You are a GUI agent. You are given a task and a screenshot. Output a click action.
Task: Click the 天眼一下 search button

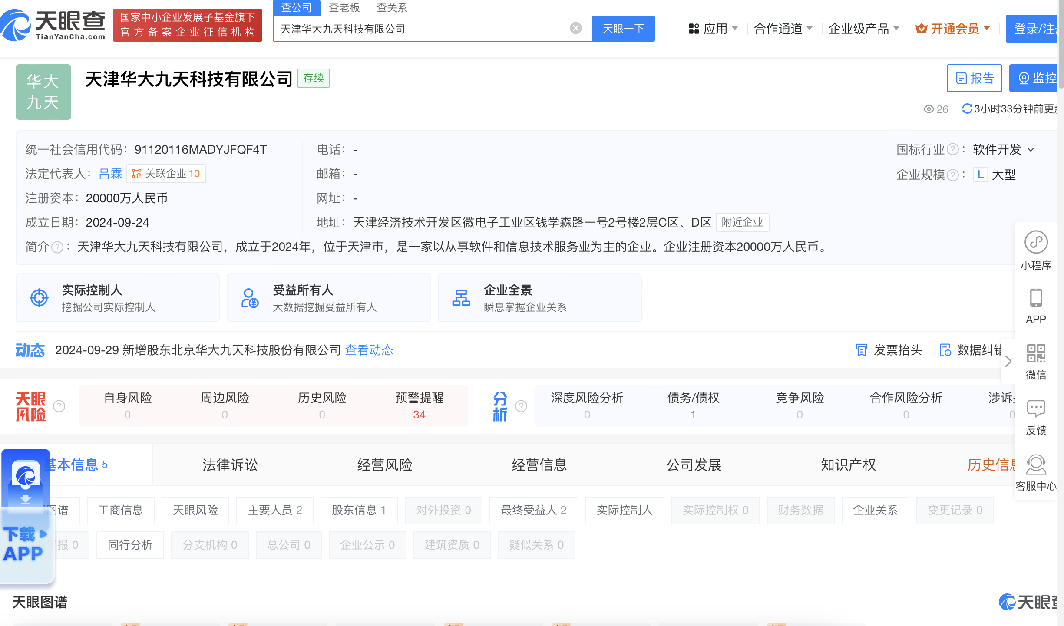pyautogui.click(x=623, y=29)
